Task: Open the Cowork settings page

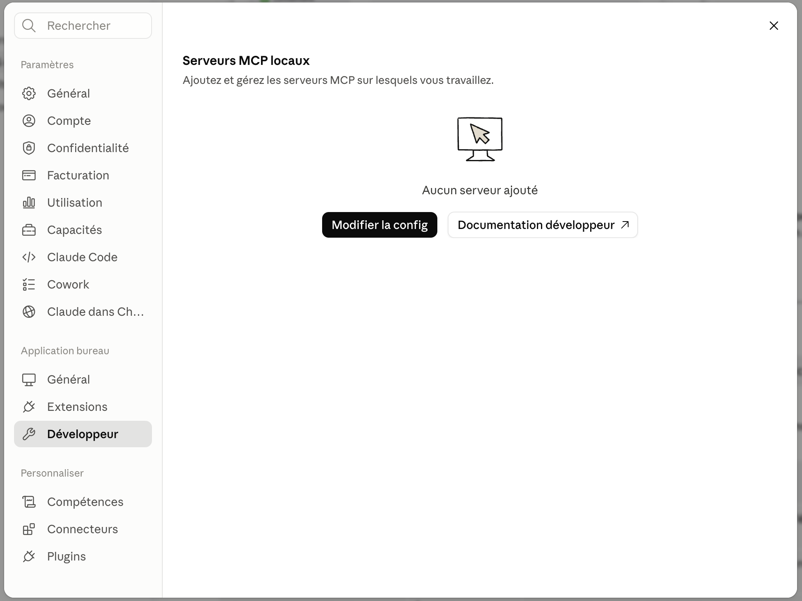Action: [x=83, y=284]
